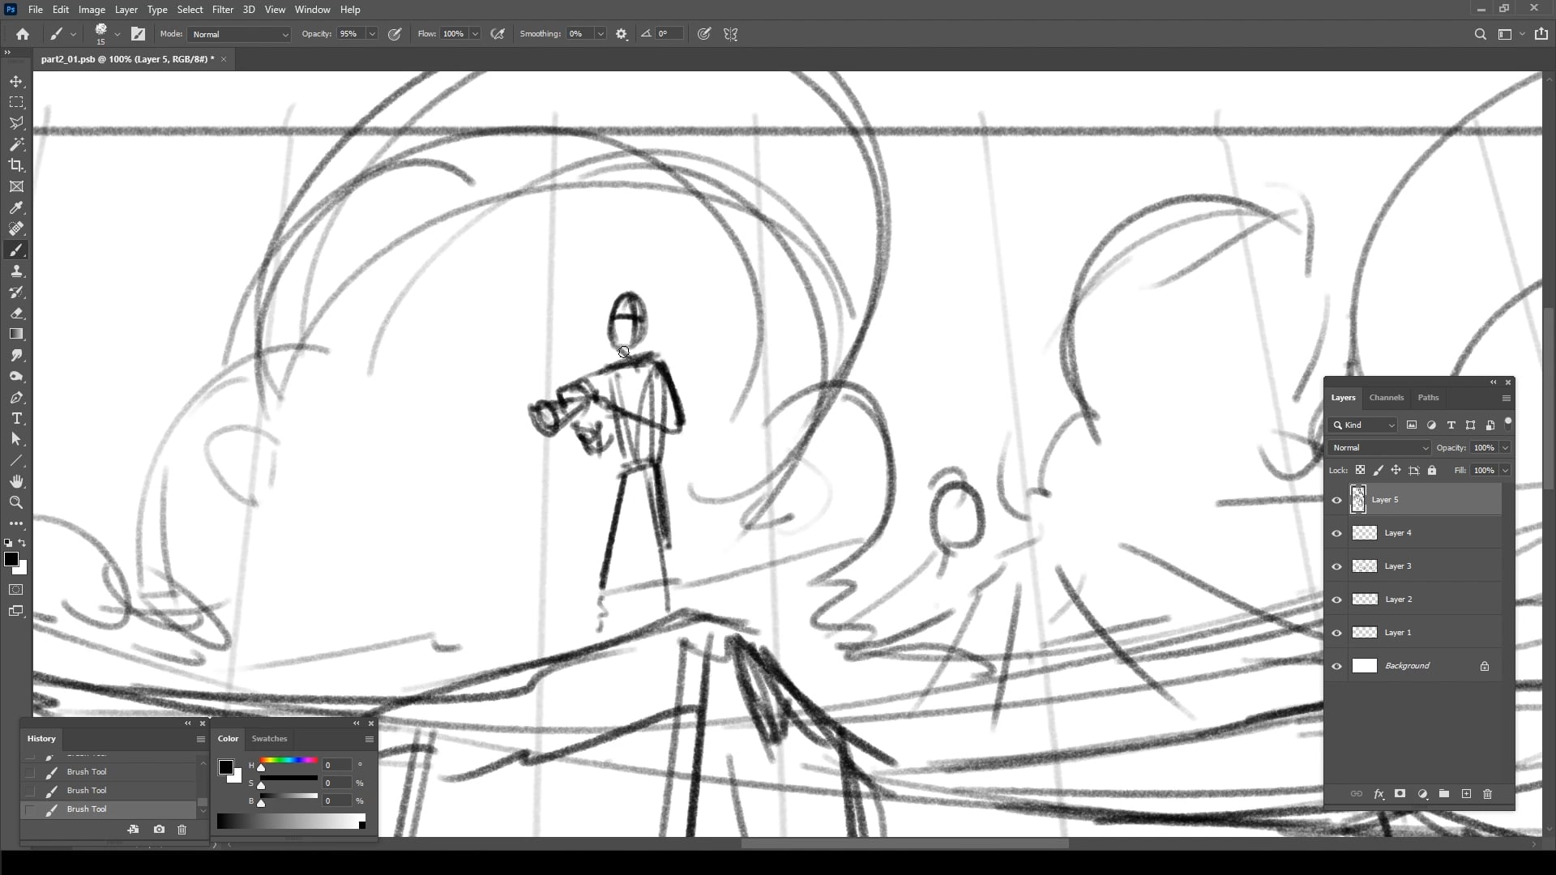The height and width of the screenshot is (875, 1556).
Task: Select the Rectangular Marquee tool
Action: point(16,103)
